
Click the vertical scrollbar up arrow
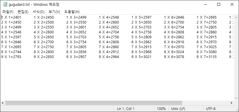coord(236,17)
